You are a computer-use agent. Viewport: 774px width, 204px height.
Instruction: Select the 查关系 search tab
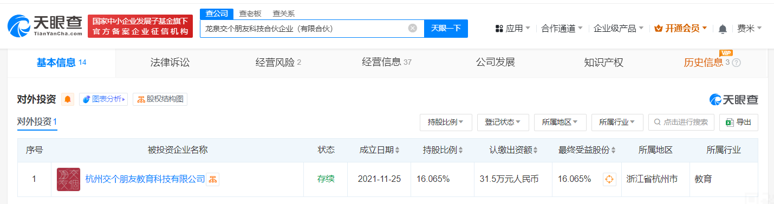pyautogui.click(x=283, y=13)
